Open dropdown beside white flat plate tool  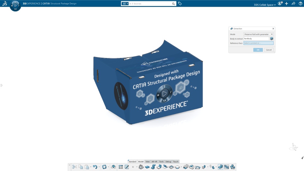pyautogui.click(x=181, y=167)
